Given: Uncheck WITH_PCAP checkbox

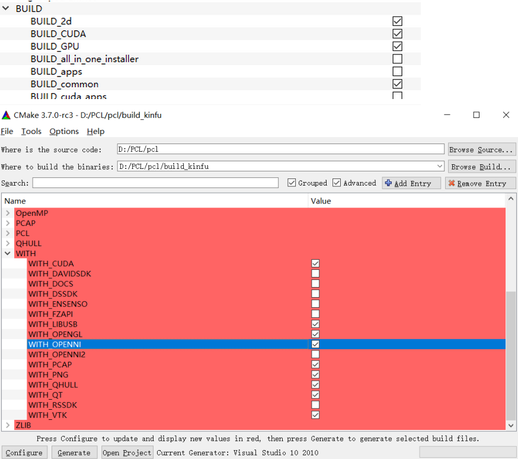Looking at the screenshot, I should 315,365.
